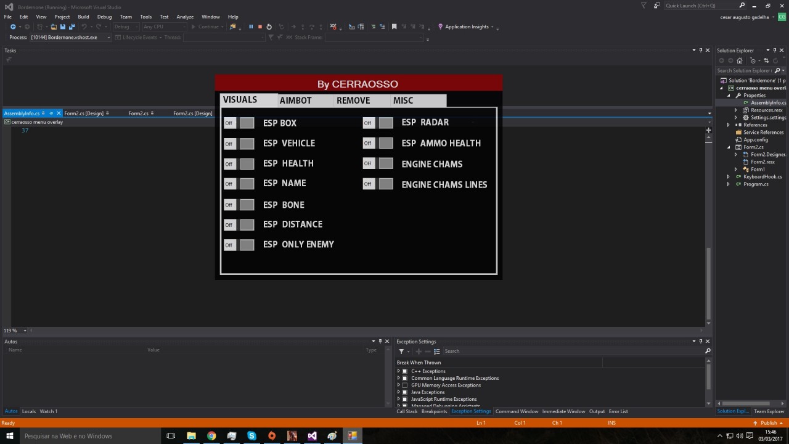The image size is (789, 444).
Task: Open the Process dropdown showing Bordernone.vshost.exe
Action: pos(71,38)
